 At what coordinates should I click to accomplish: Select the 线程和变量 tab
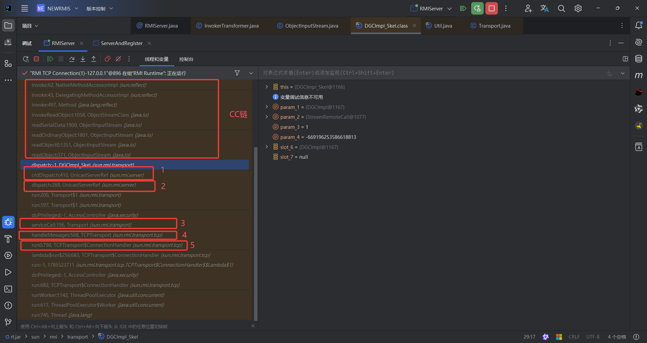click(157, 59)
